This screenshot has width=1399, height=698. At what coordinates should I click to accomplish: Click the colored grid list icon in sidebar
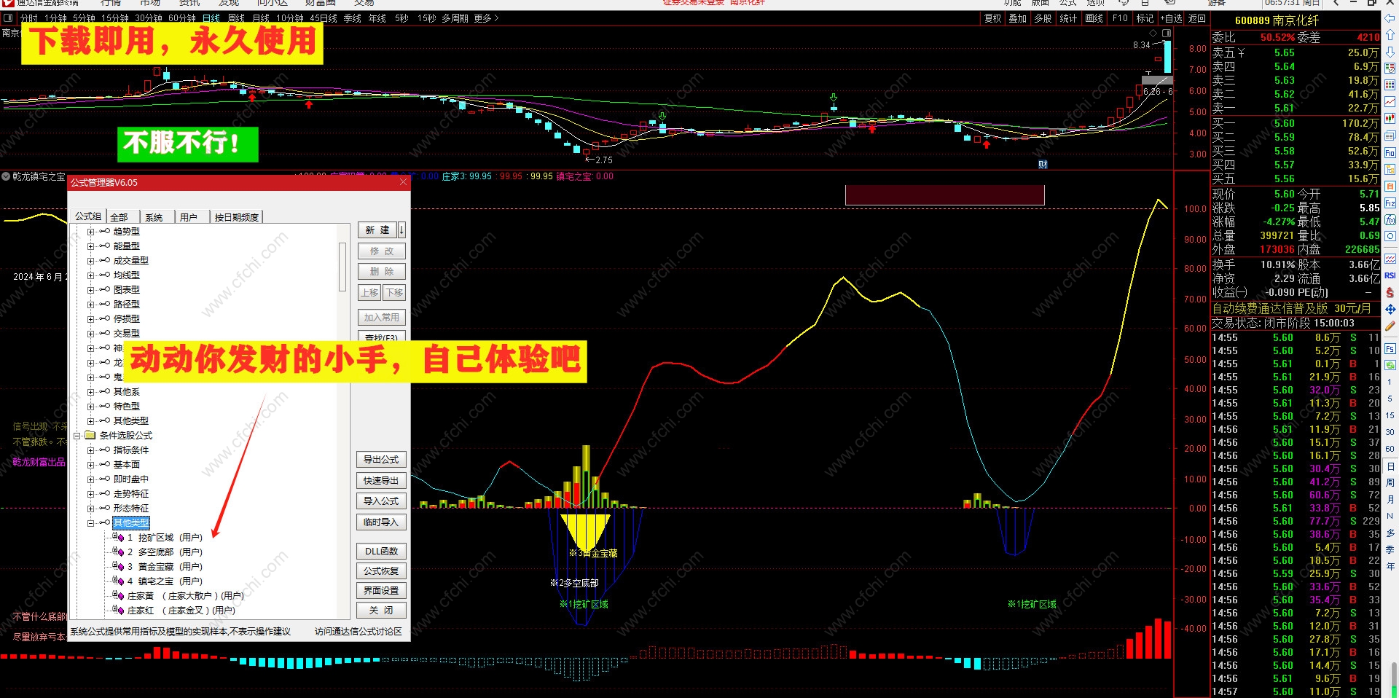pyautogui.click(x=1390, y=85)
